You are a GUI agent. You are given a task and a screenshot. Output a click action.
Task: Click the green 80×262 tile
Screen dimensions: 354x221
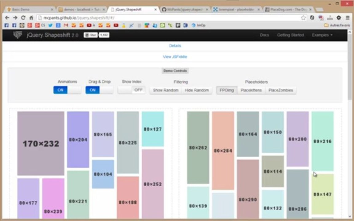coord(198,148)
